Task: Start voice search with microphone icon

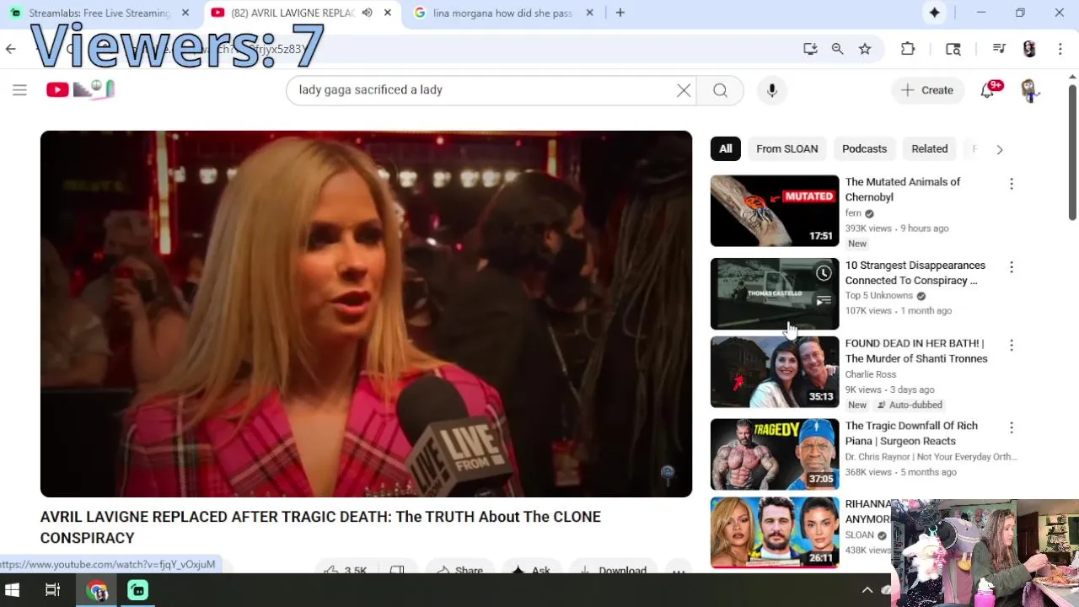Action: click(x=771, y=90)
